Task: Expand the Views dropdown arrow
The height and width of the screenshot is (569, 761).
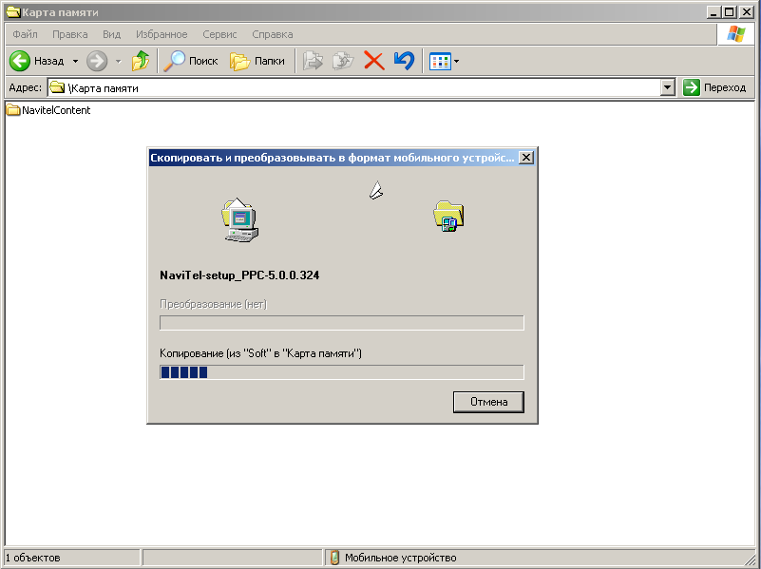Action: [x=457, y=61]
